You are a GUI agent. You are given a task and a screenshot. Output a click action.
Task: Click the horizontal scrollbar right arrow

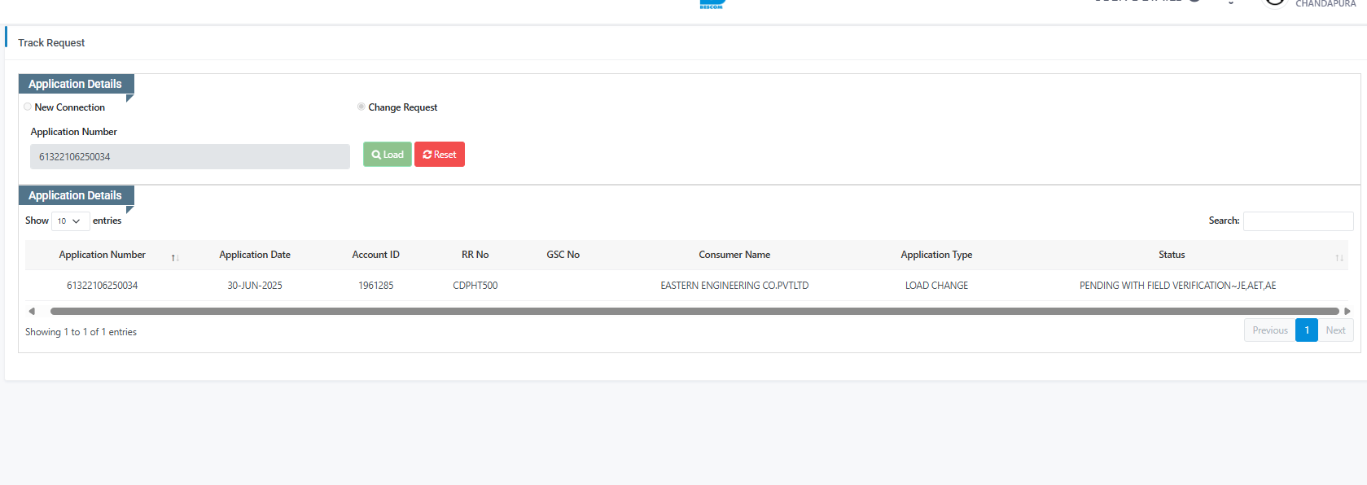click(x=1347, y=311)
